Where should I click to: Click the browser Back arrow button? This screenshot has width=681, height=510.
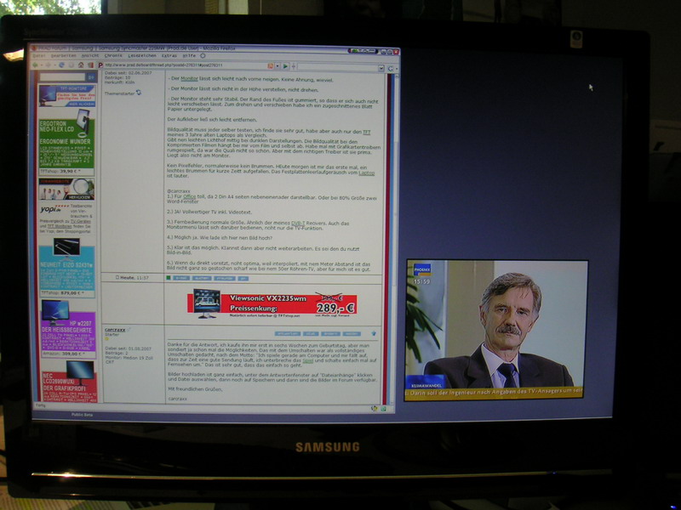click(36, 65)
